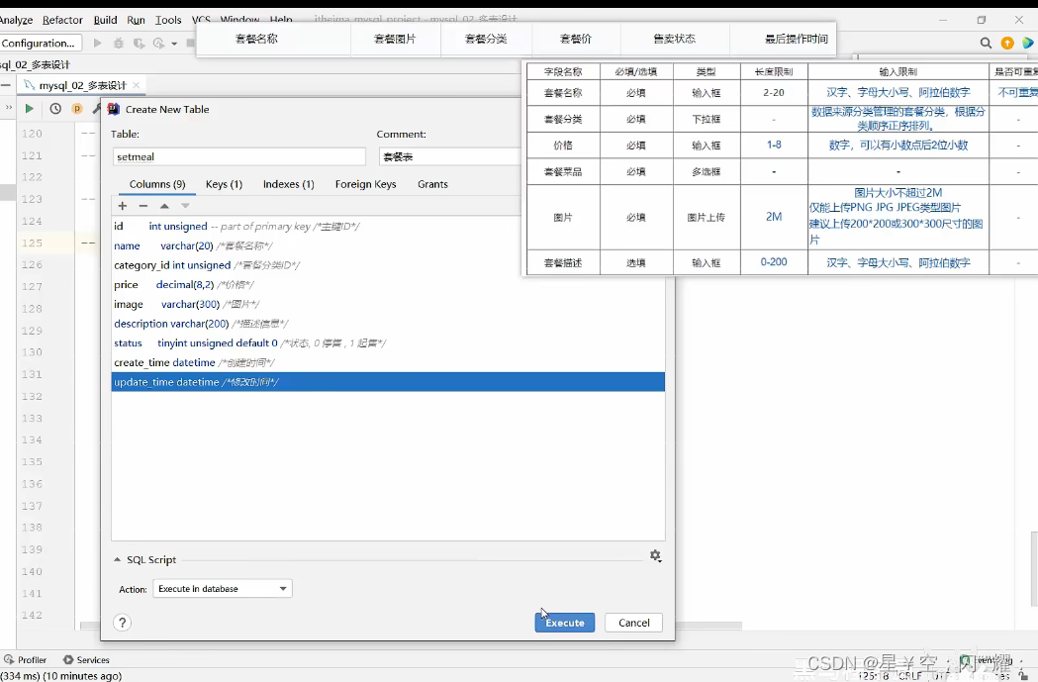1038x682 pixels.
Task: Open dialog help with the question mark icon
Action: 122,623
